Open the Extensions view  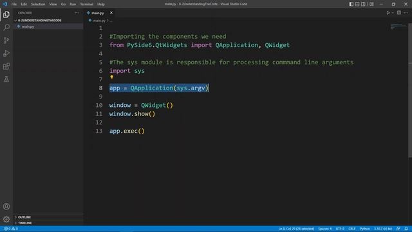[x=6, y=66]
